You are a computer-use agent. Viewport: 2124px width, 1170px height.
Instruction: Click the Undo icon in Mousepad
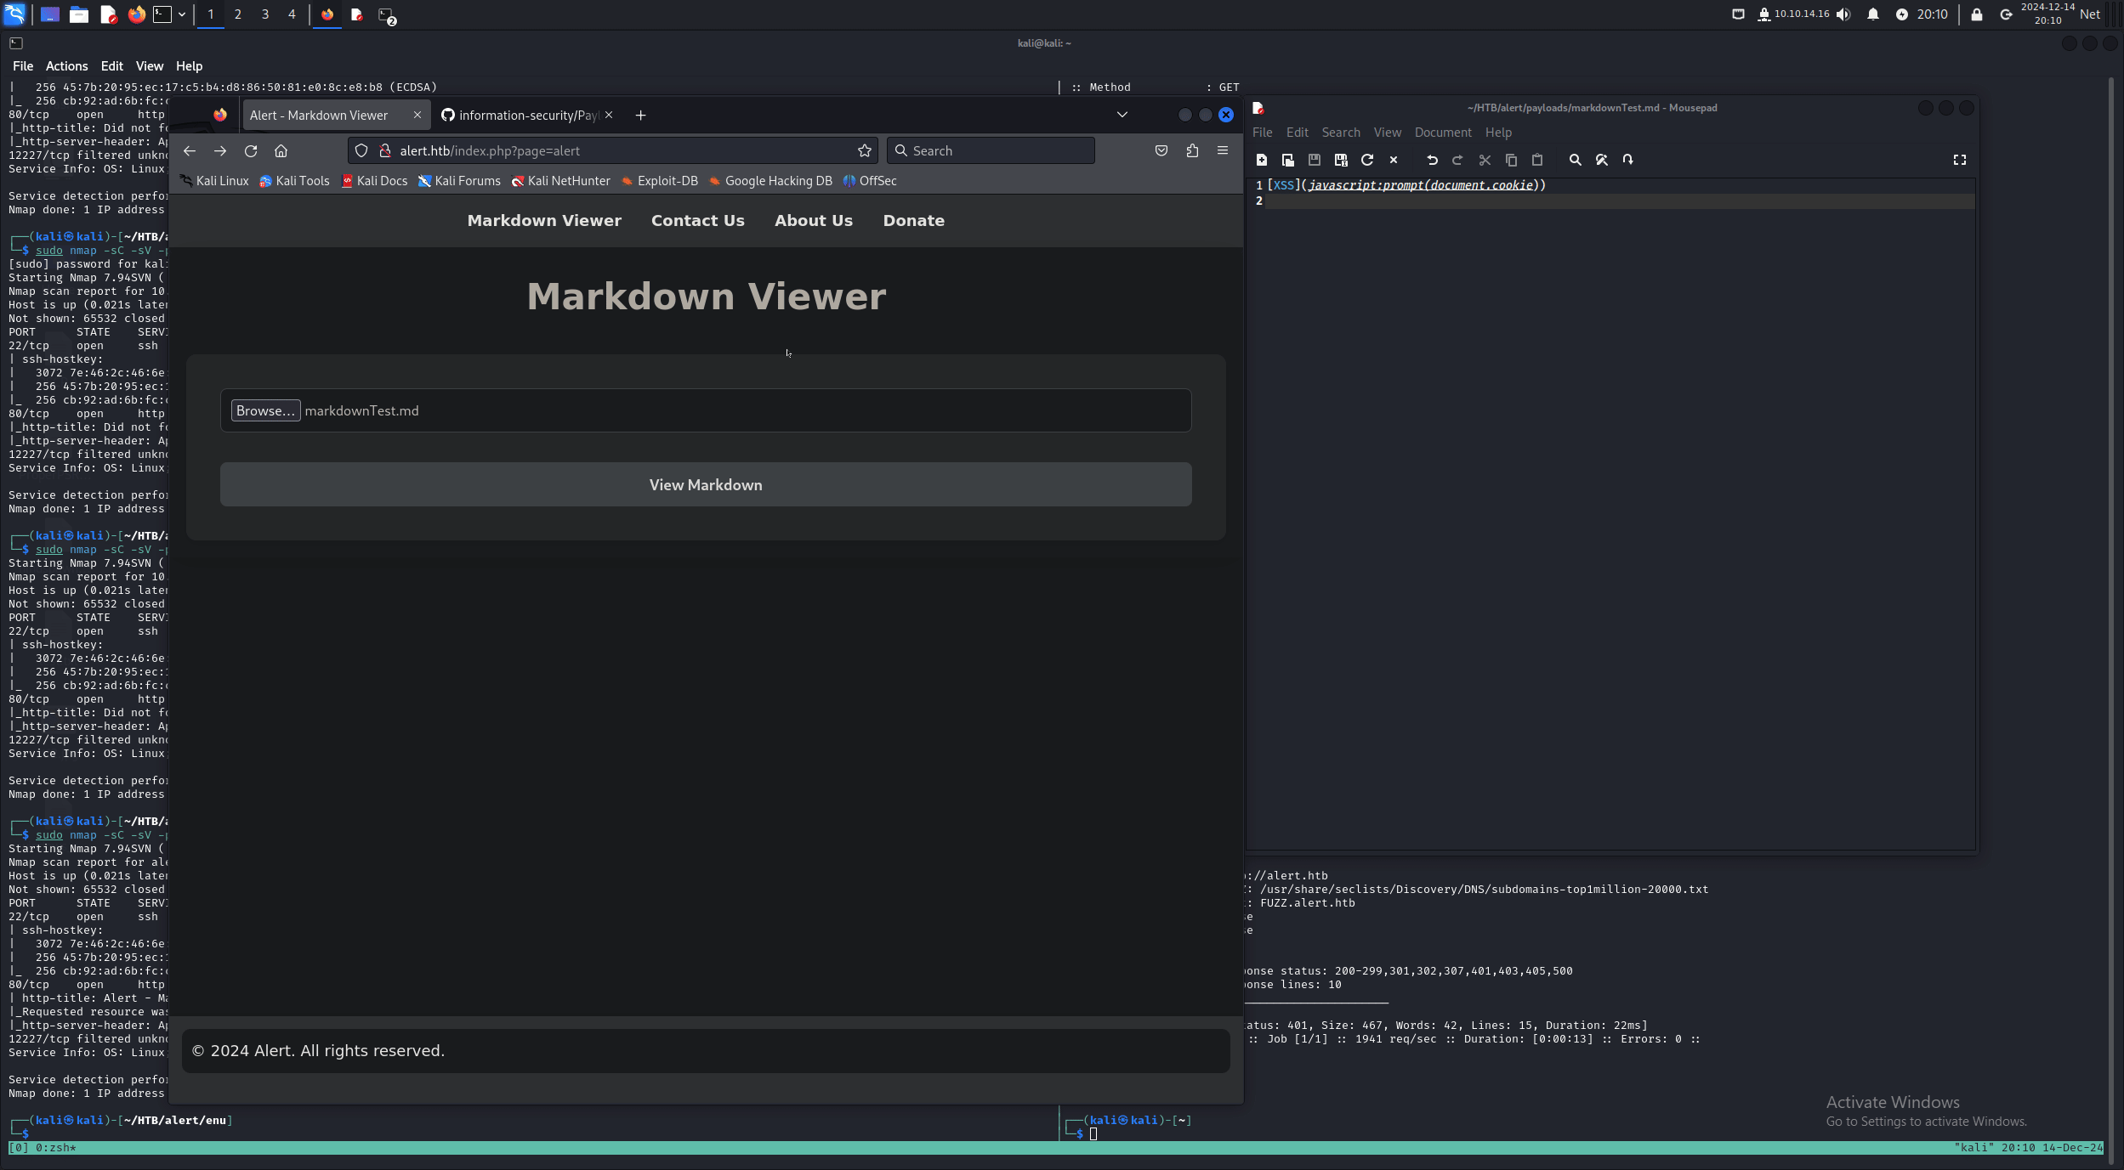pos(1432,160)
